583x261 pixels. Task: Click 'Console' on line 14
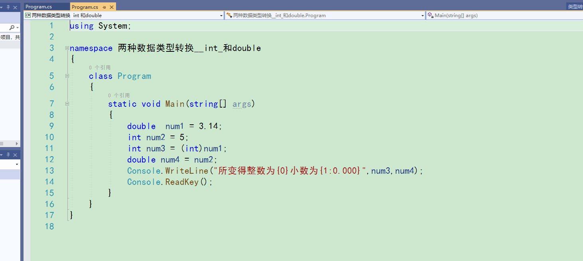(144, 182)
